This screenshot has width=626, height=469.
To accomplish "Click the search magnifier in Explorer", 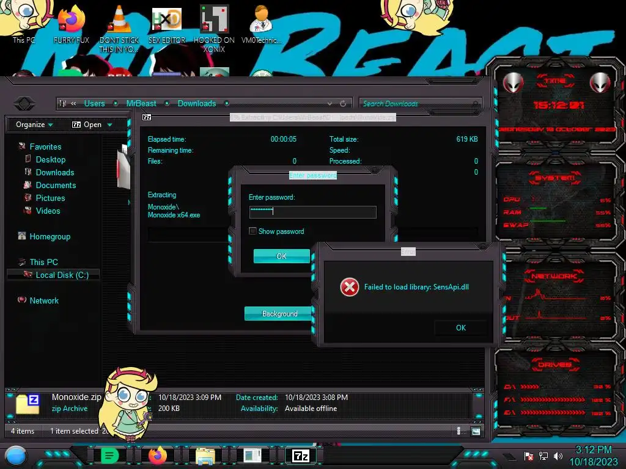I will click(474, 104).
